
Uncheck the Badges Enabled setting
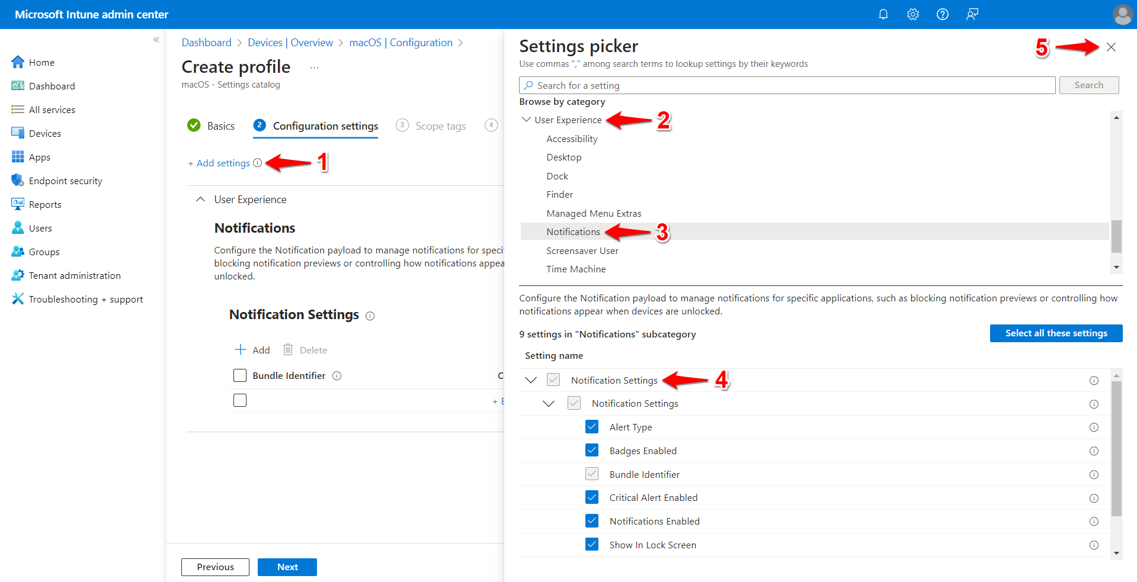(x=592, y=451)
